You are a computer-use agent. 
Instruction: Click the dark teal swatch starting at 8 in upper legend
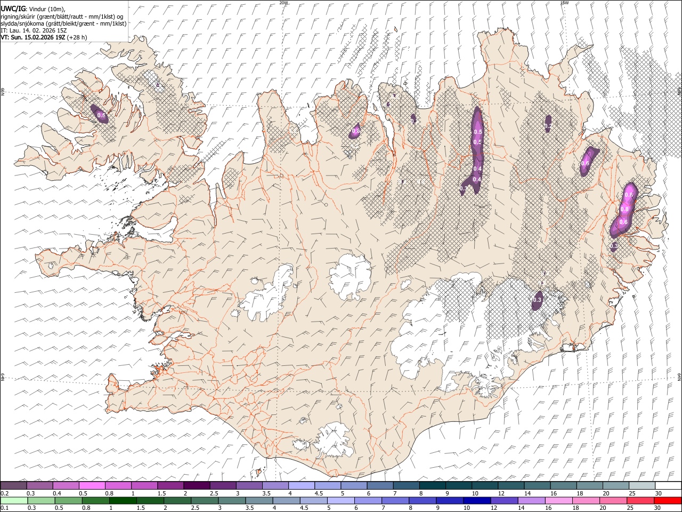pos(432,485)
